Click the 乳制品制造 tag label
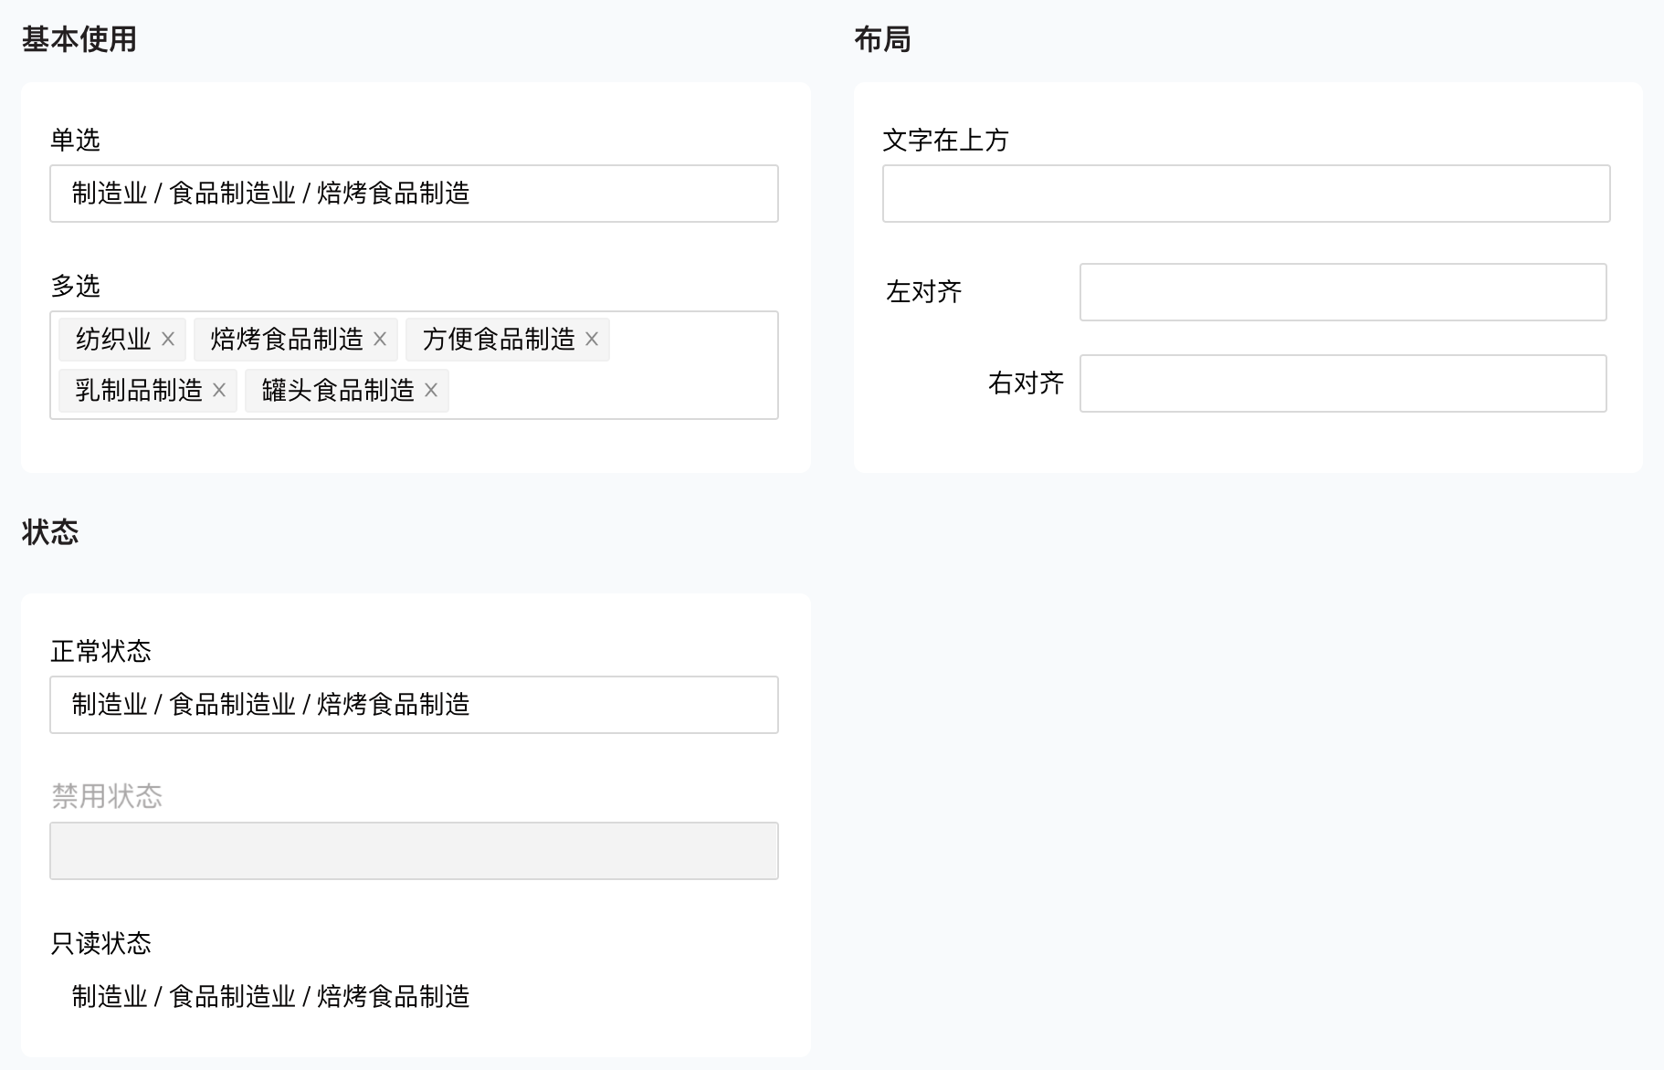Viewport: 1664px width, 1070px height. (139, 390)
